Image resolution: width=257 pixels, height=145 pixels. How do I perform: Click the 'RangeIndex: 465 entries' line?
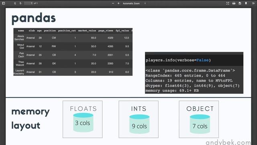coord(185,76)
